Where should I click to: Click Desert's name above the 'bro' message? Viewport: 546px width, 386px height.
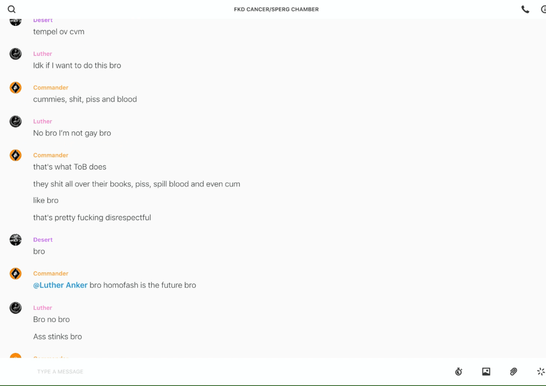pos(43,239)
